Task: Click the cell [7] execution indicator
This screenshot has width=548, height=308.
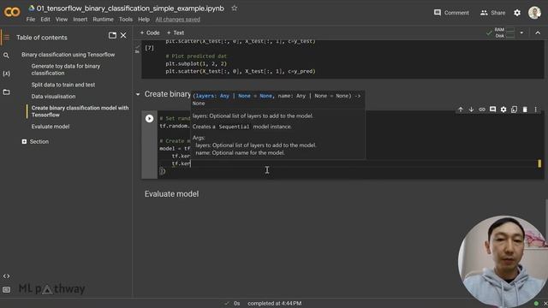Action: 149,48
